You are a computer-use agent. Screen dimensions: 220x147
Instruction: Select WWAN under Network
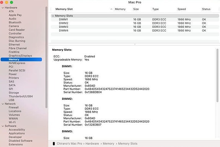(13, 118)
